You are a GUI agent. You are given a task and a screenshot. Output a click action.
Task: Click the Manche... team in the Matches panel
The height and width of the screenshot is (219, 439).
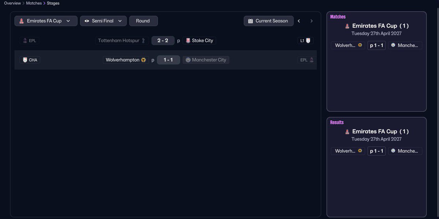click(405, 45)
